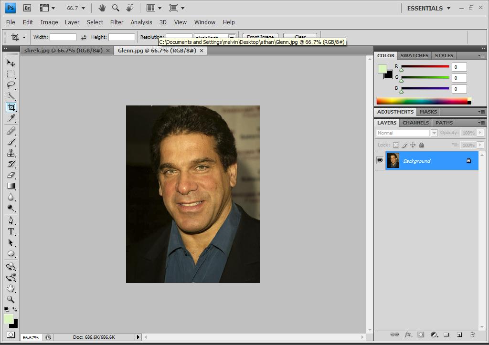Select the Eraser tool
The width and height of the screenshot is (489, 345).
coord(11,175)
